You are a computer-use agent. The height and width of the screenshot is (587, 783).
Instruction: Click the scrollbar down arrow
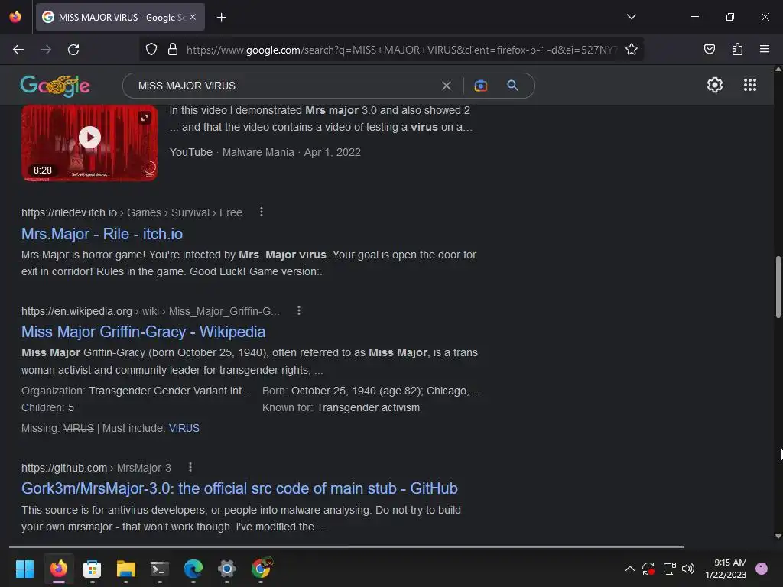click(x=778, y=536)
